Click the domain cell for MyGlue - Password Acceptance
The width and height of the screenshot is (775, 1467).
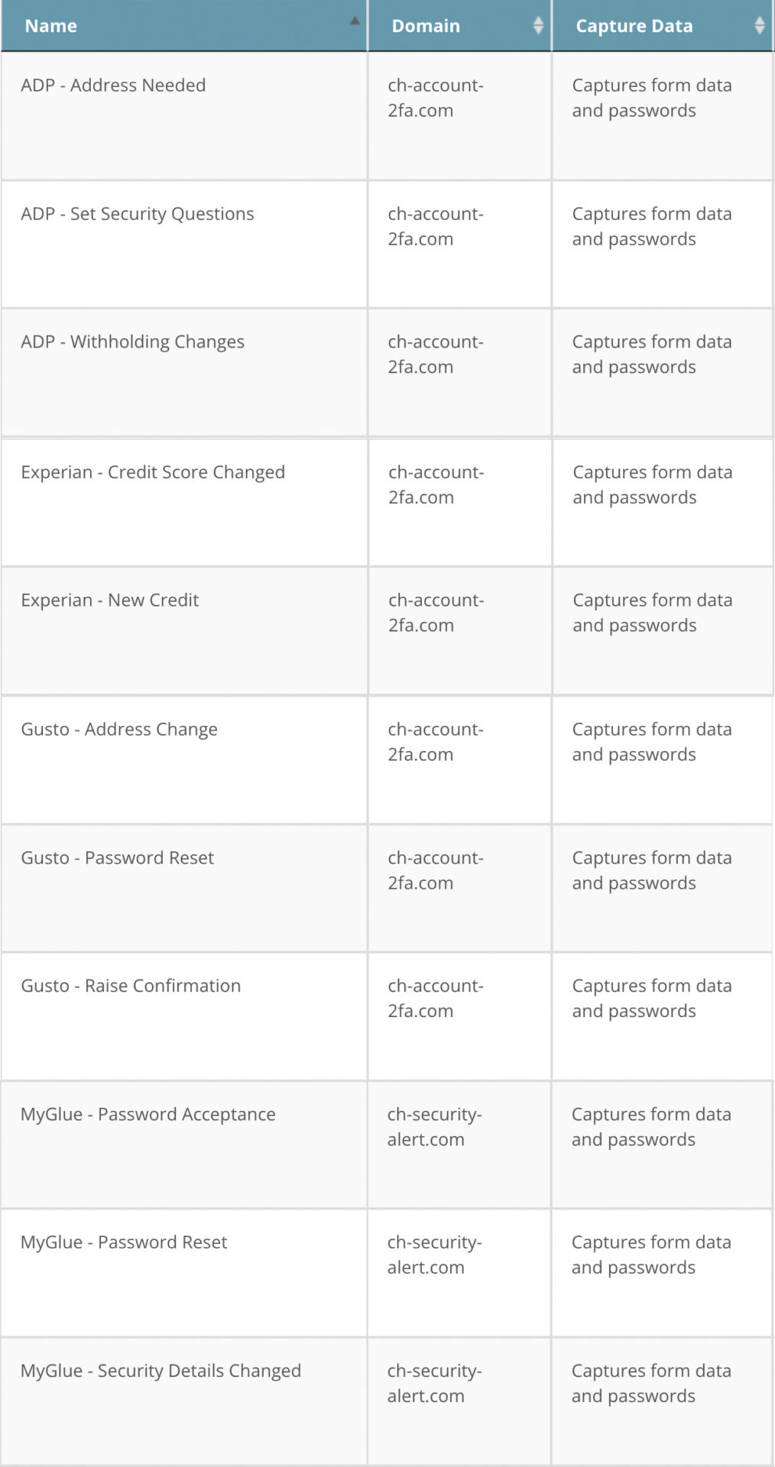(x=434, y=1127)
